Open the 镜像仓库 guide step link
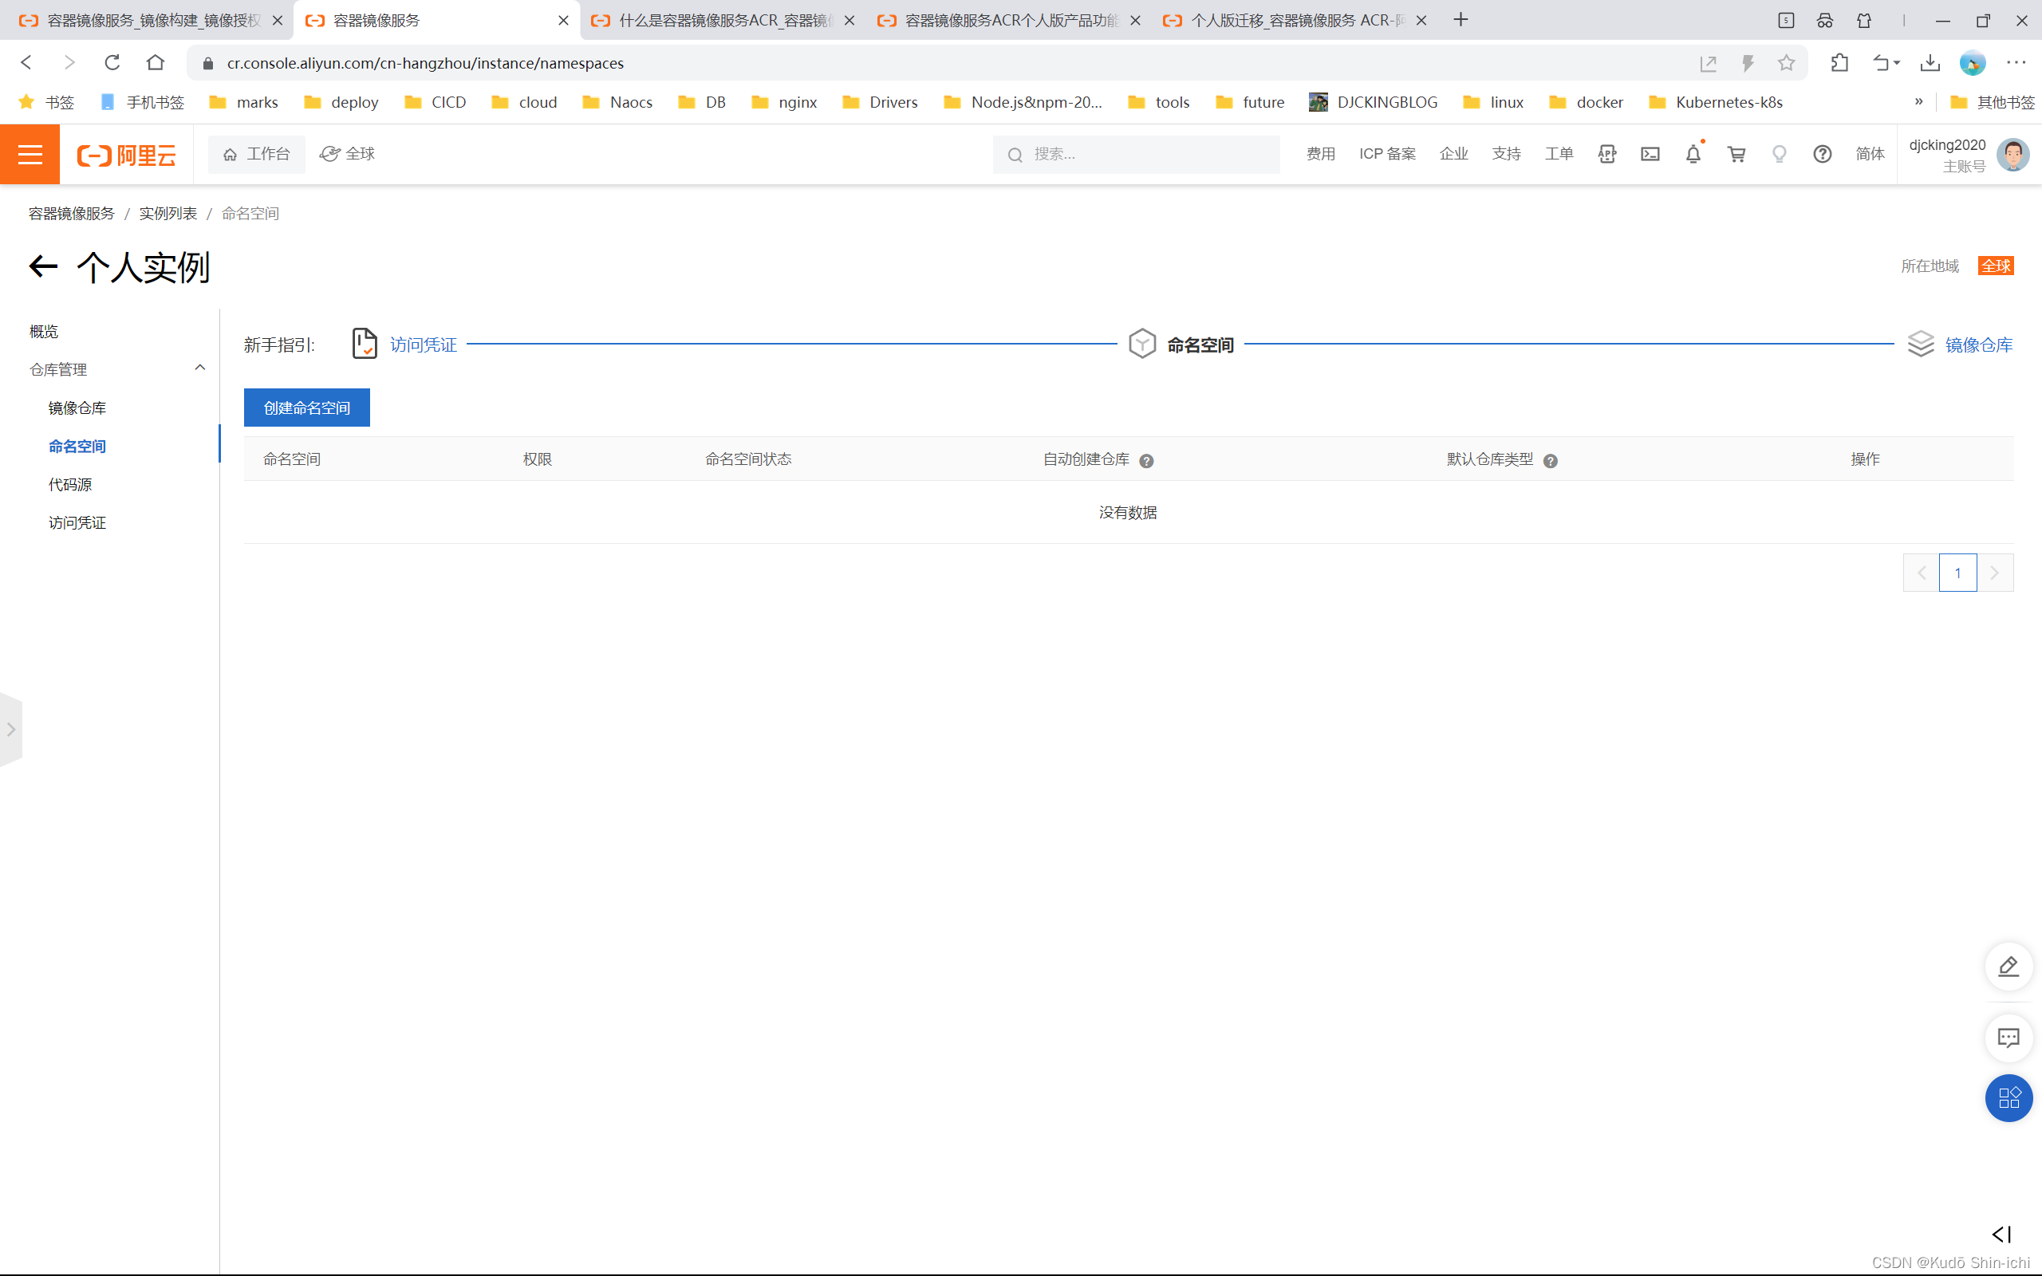 point(1978,345)
